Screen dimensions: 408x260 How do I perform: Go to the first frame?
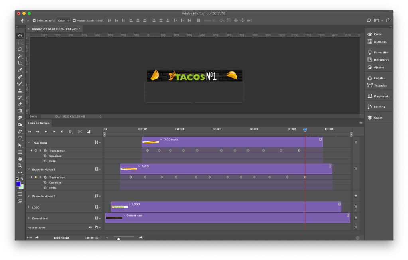[30, 132]
